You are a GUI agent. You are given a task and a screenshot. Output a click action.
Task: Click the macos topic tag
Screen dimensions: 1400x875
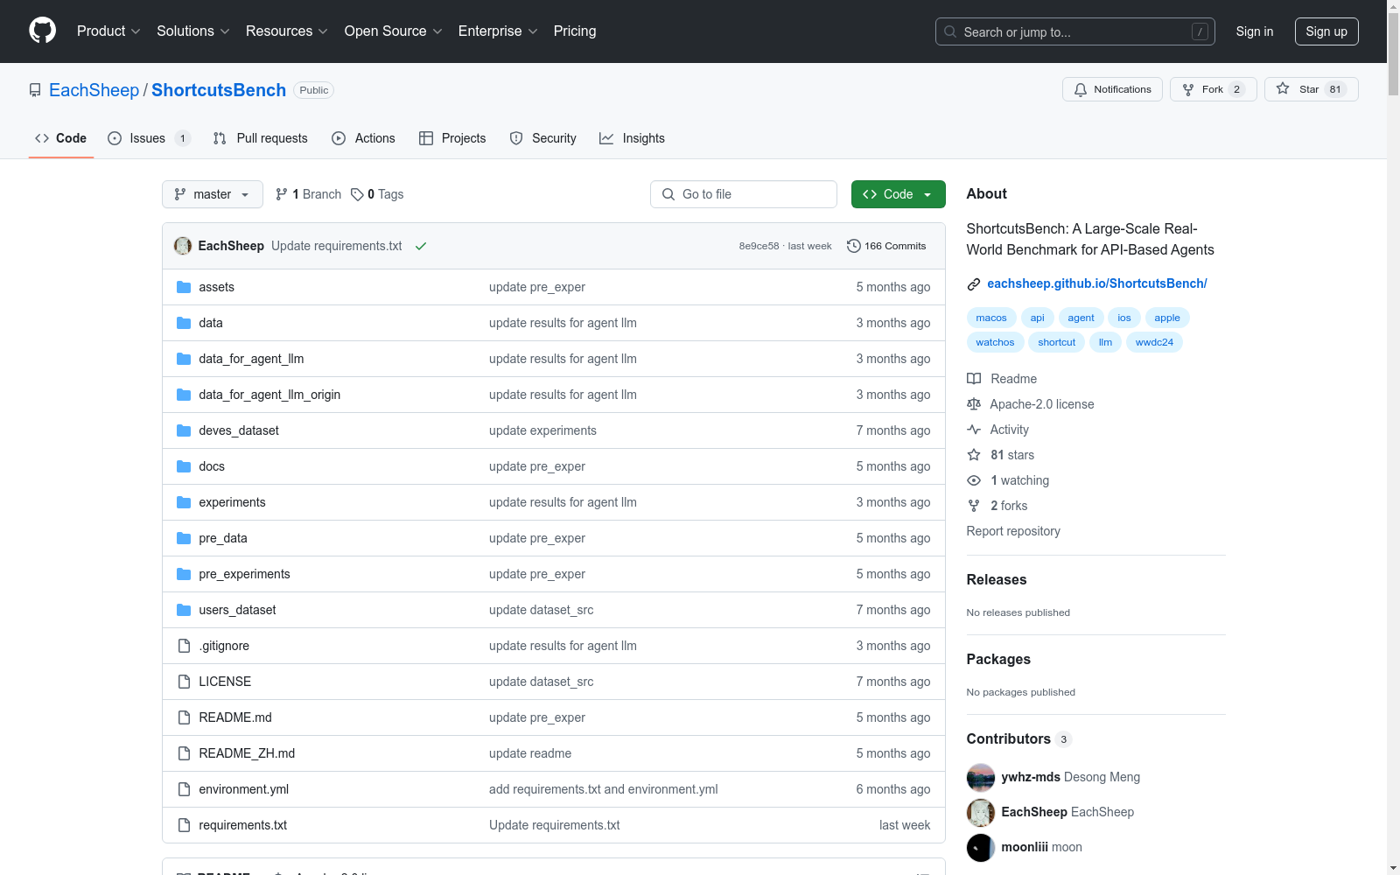(x=991, y=318)
